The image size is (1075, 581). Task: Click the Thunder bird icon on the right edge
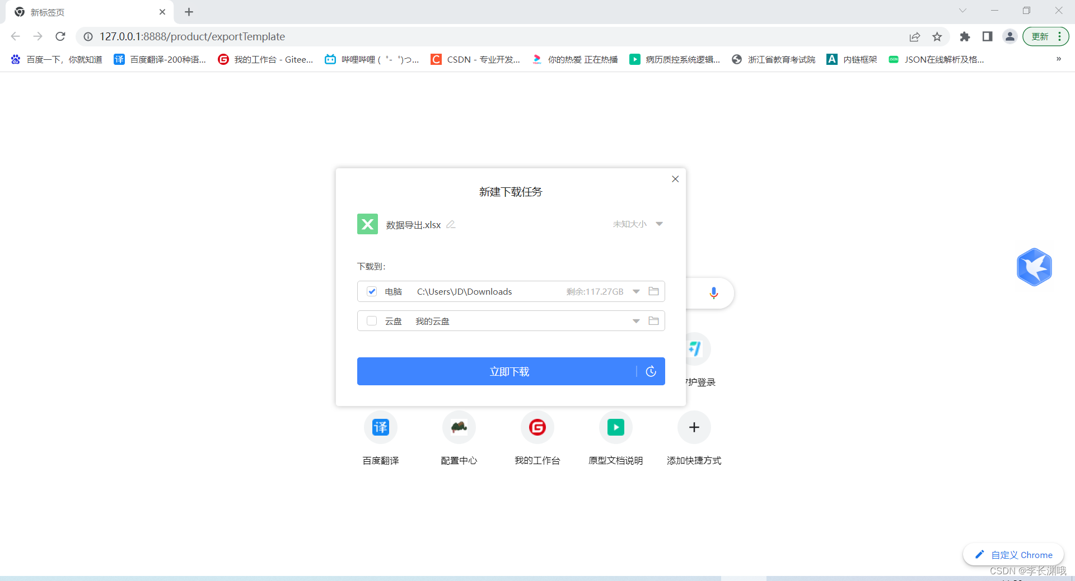tap(1034, 267)
